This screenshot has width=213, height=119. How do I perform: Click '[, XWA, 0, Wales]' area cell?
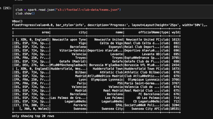(x=34, y=109)
